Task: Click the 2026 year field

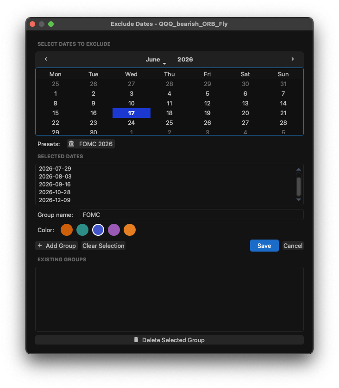Action: (185, 60)
